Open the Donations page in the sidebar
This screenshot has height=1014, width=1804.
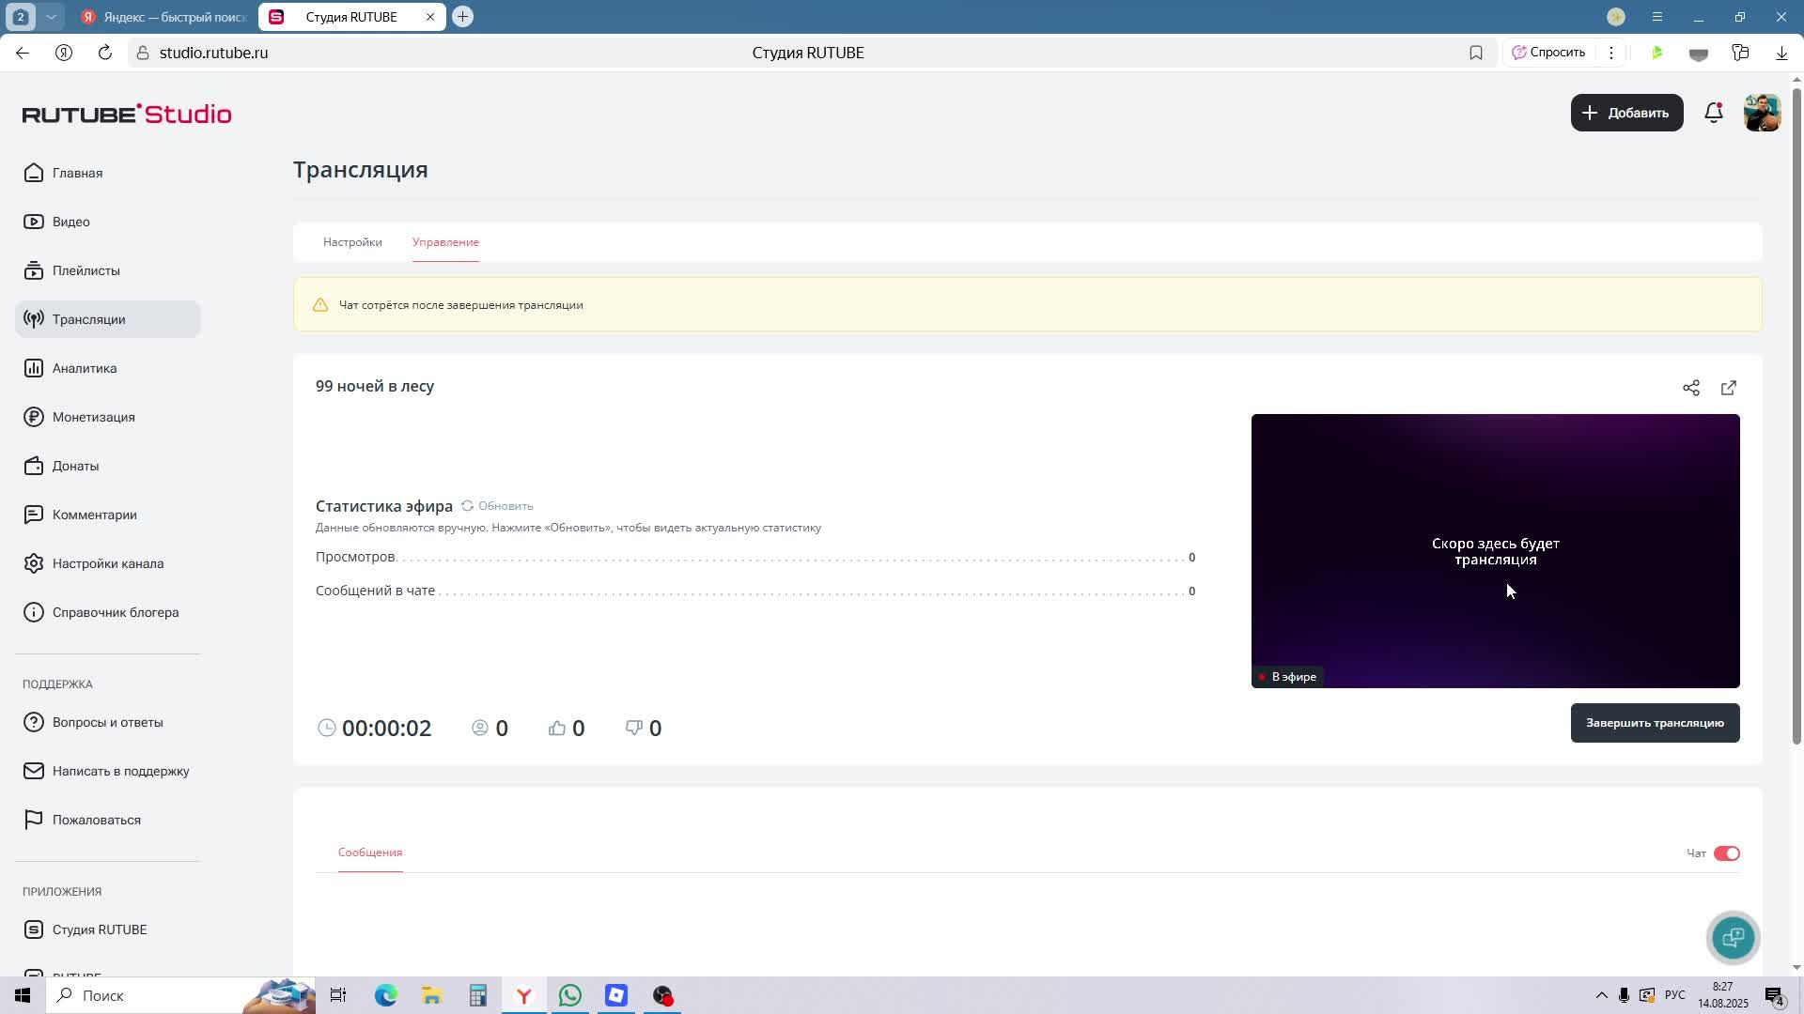(x=75, y=466)
